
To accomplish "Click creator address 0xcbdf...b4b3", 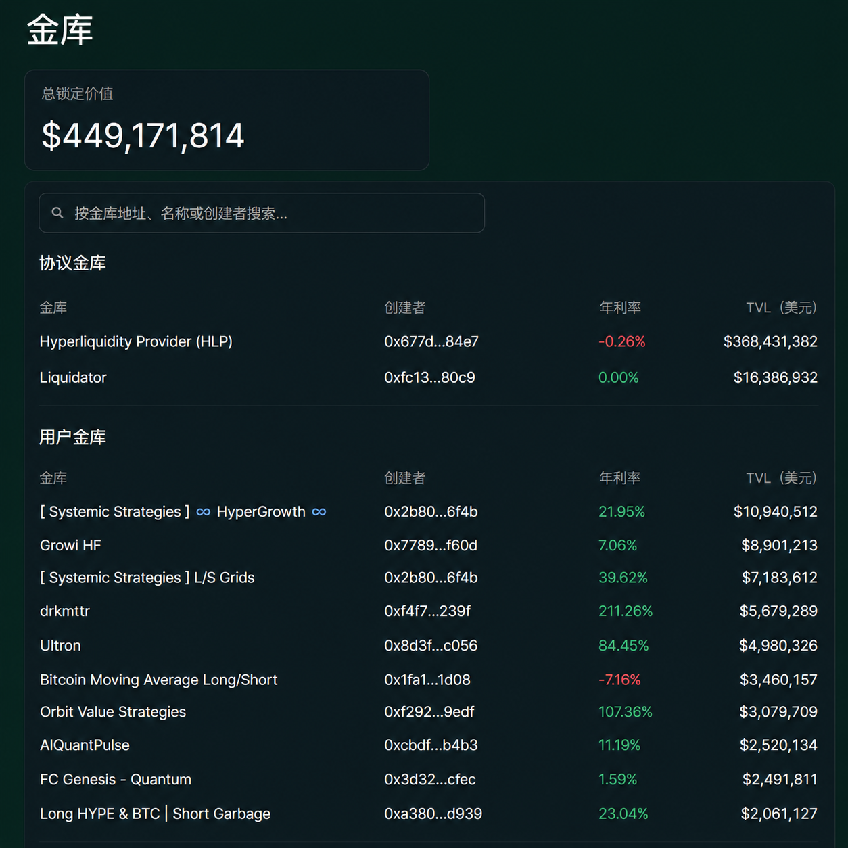I will pos(431,745).
